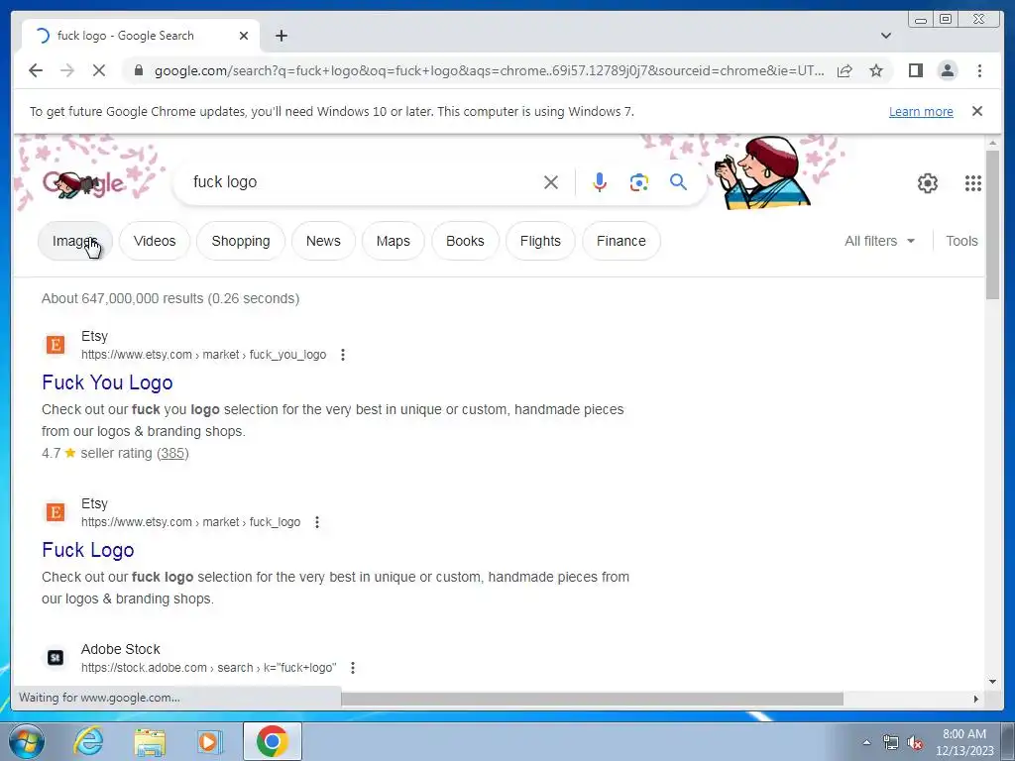
Task: Open the muted volume tray icon
Action: pos(915,742)
